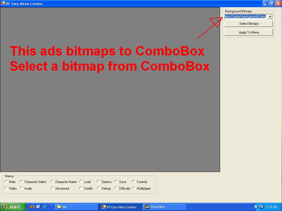The height and width of the screenshot is (211, 282).
Task: Open Internet Explorer from quick launch
Action: (x=45, y=207)
